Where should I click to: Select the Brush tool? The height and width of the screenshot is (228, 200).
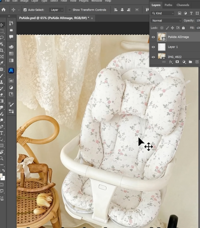(x=1, y=76)
